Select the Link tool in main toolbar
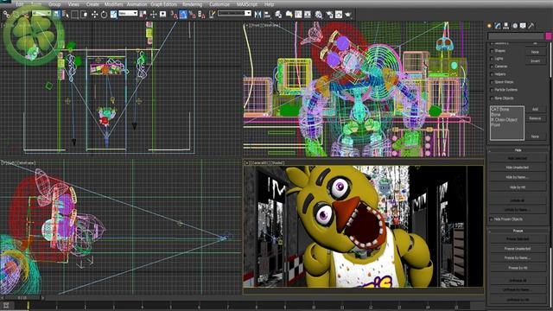This screenshot has width=553, height=311. click(6, 15)
